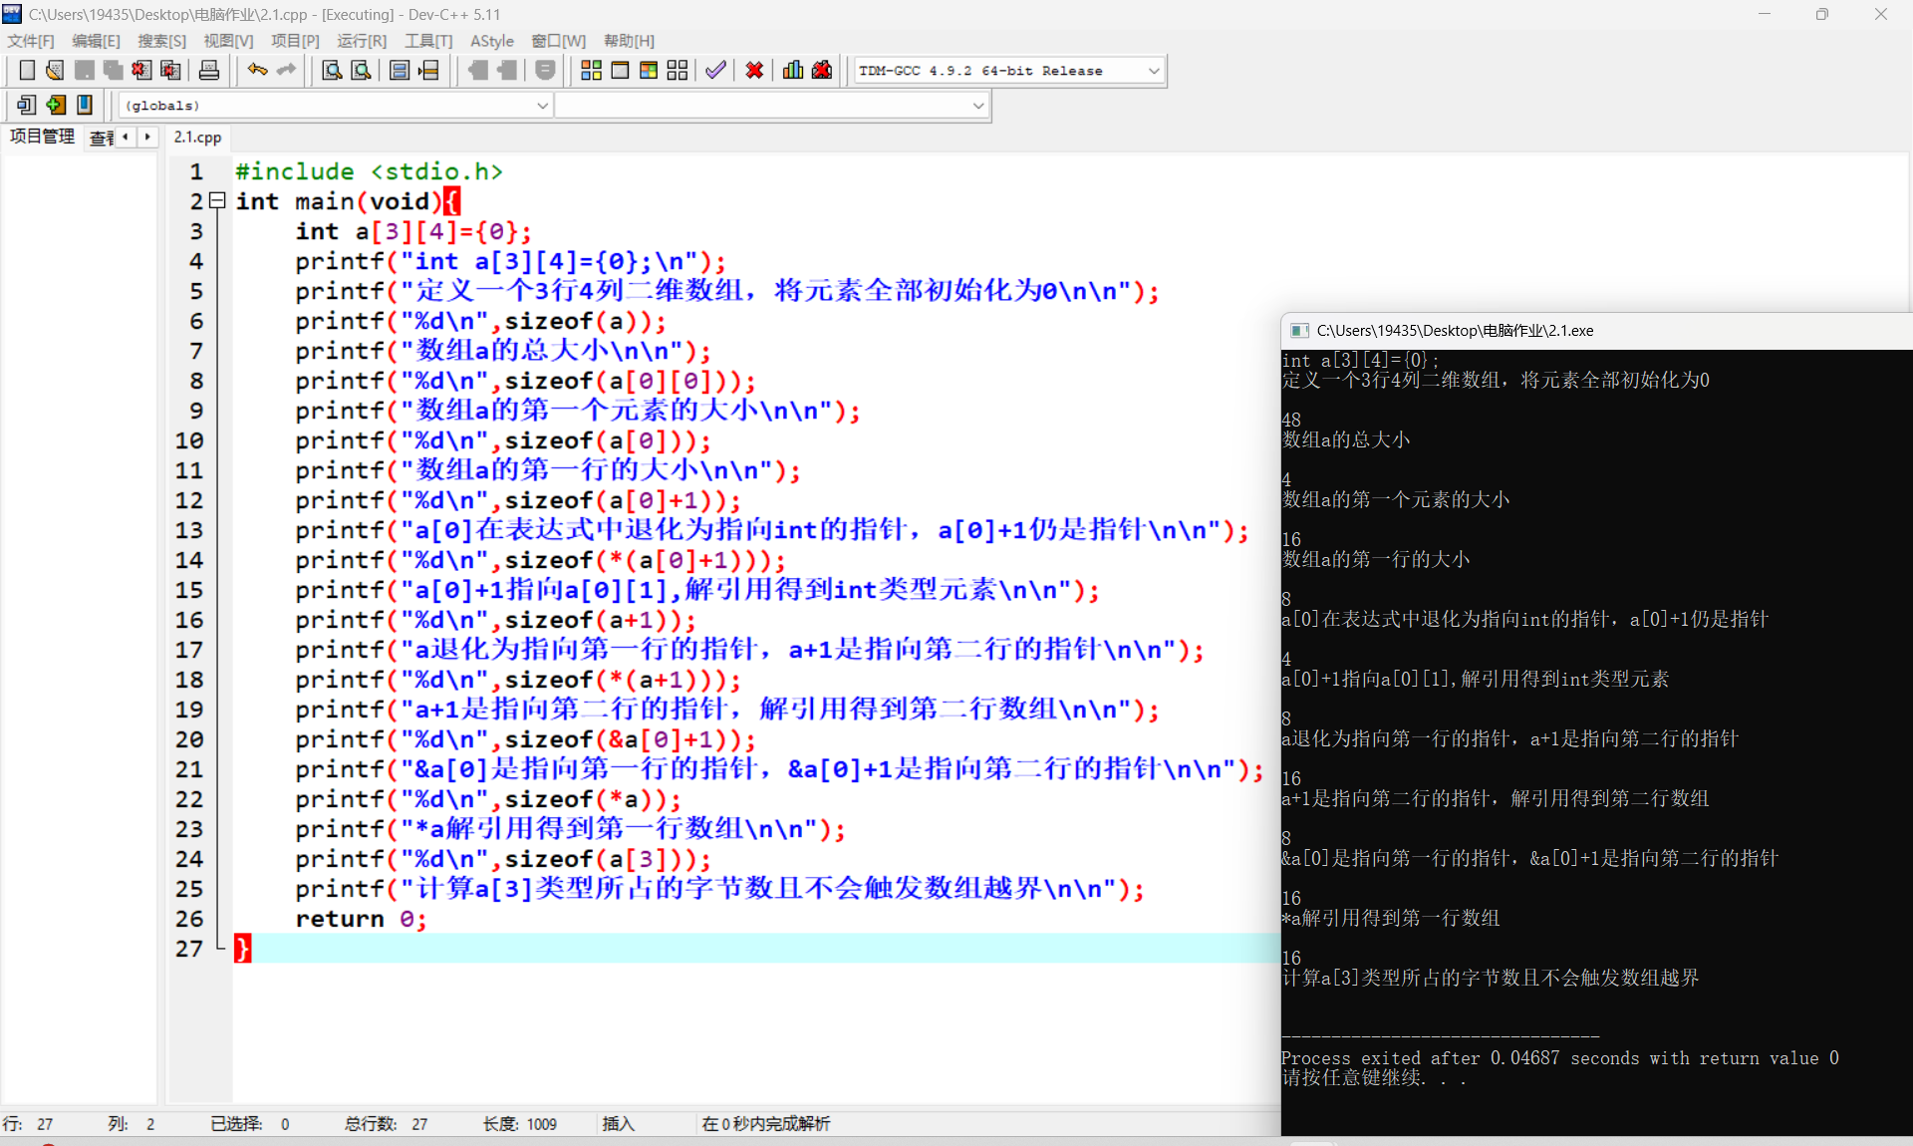The width and height of the screenshot is (1913, 1146).
Task: Click the Compile & Run colored icon
Action: coord(649,71)
